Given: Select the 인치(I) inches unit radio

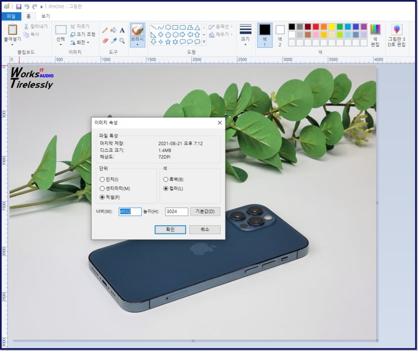Looking at the screenshot, I should 102,180.
